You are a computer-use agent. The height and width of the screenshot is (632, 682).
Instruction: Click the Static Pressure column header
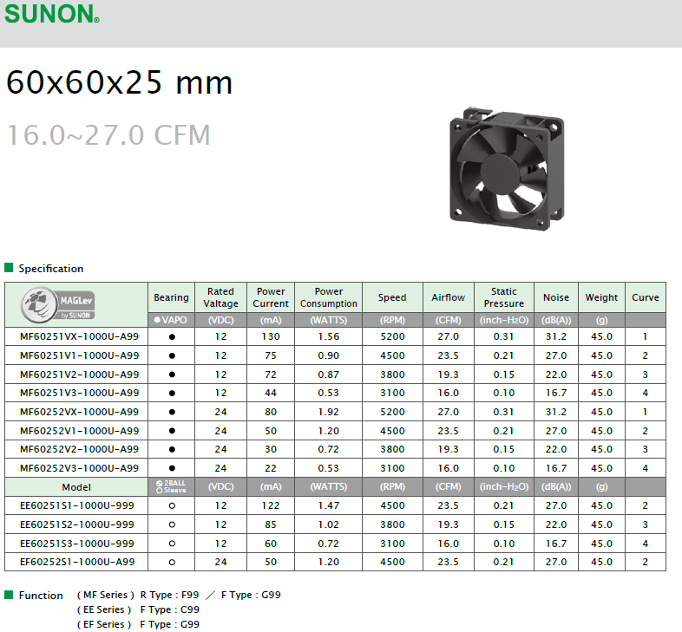pyautogui.click(x=504, y=297)
